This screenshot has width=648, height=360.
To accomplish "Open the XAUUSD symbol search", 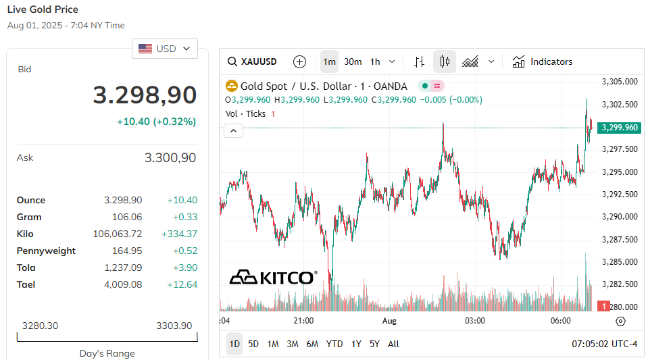I will (252, 61).
